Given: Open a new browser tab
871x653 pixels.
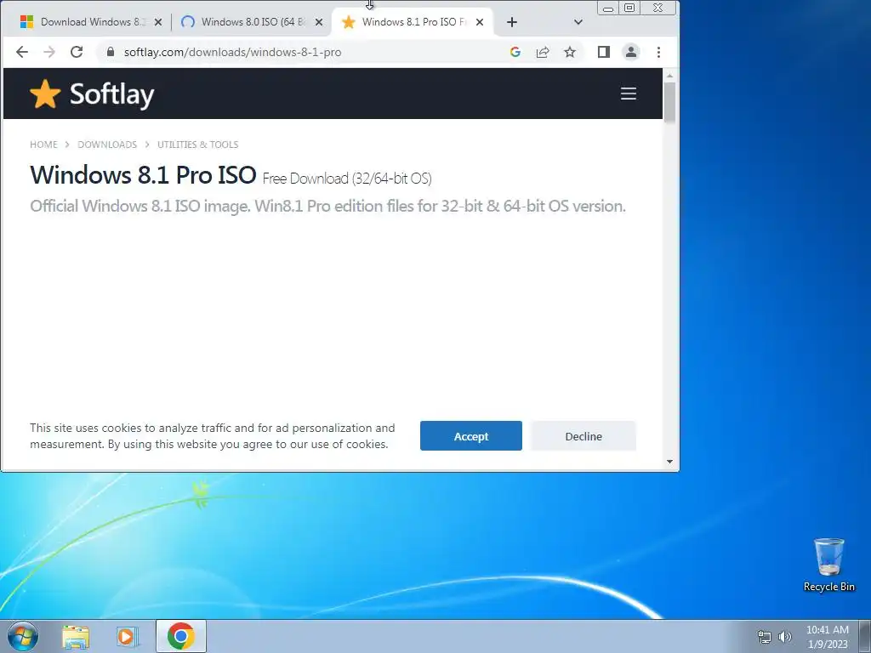Looking at the screenshot, I should pos(512,22).
